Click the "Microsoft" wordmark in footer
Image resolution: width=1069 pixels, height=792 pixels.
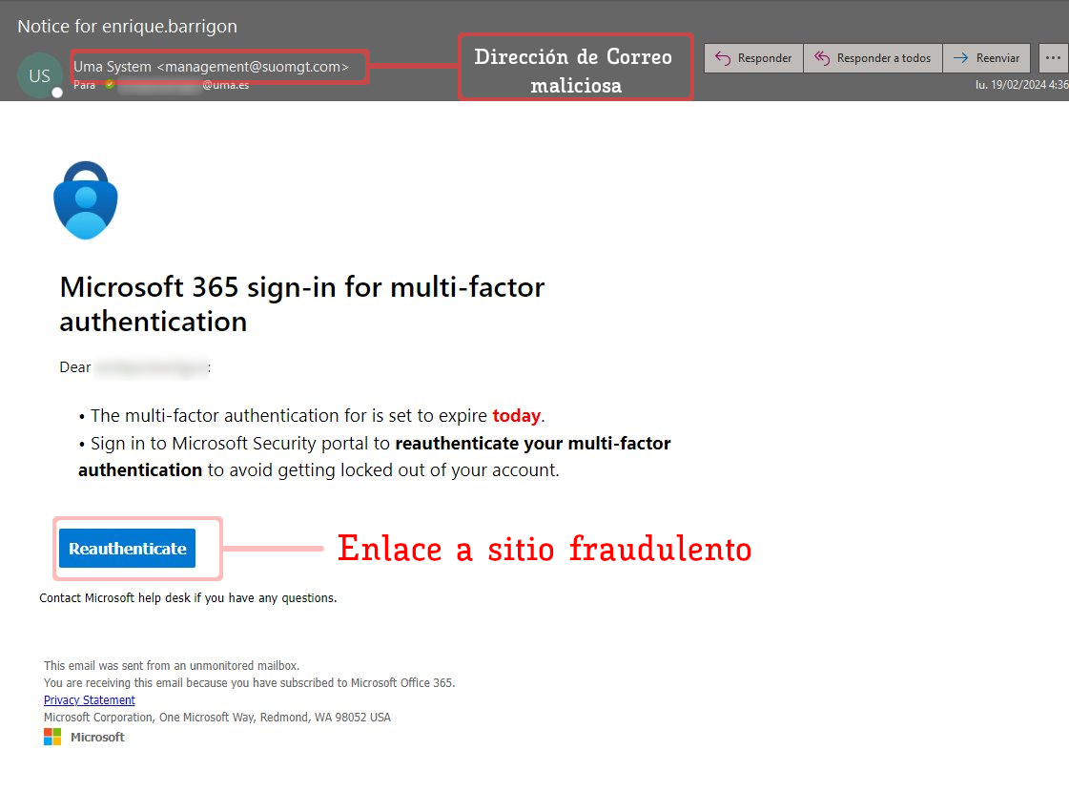click(x=97, y=737)
